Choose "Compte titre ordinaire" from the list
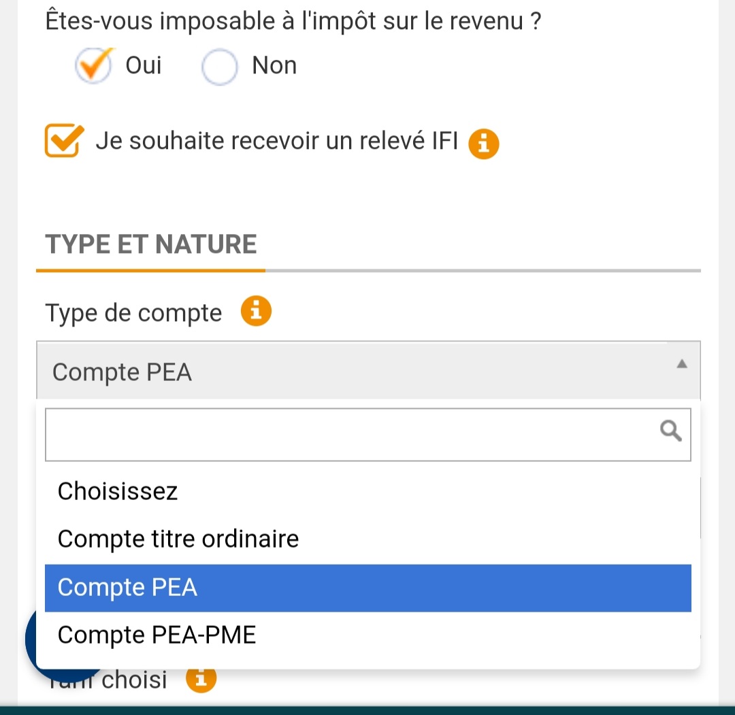735x715 pixels. pyautogui.click(x=178, y=539)
